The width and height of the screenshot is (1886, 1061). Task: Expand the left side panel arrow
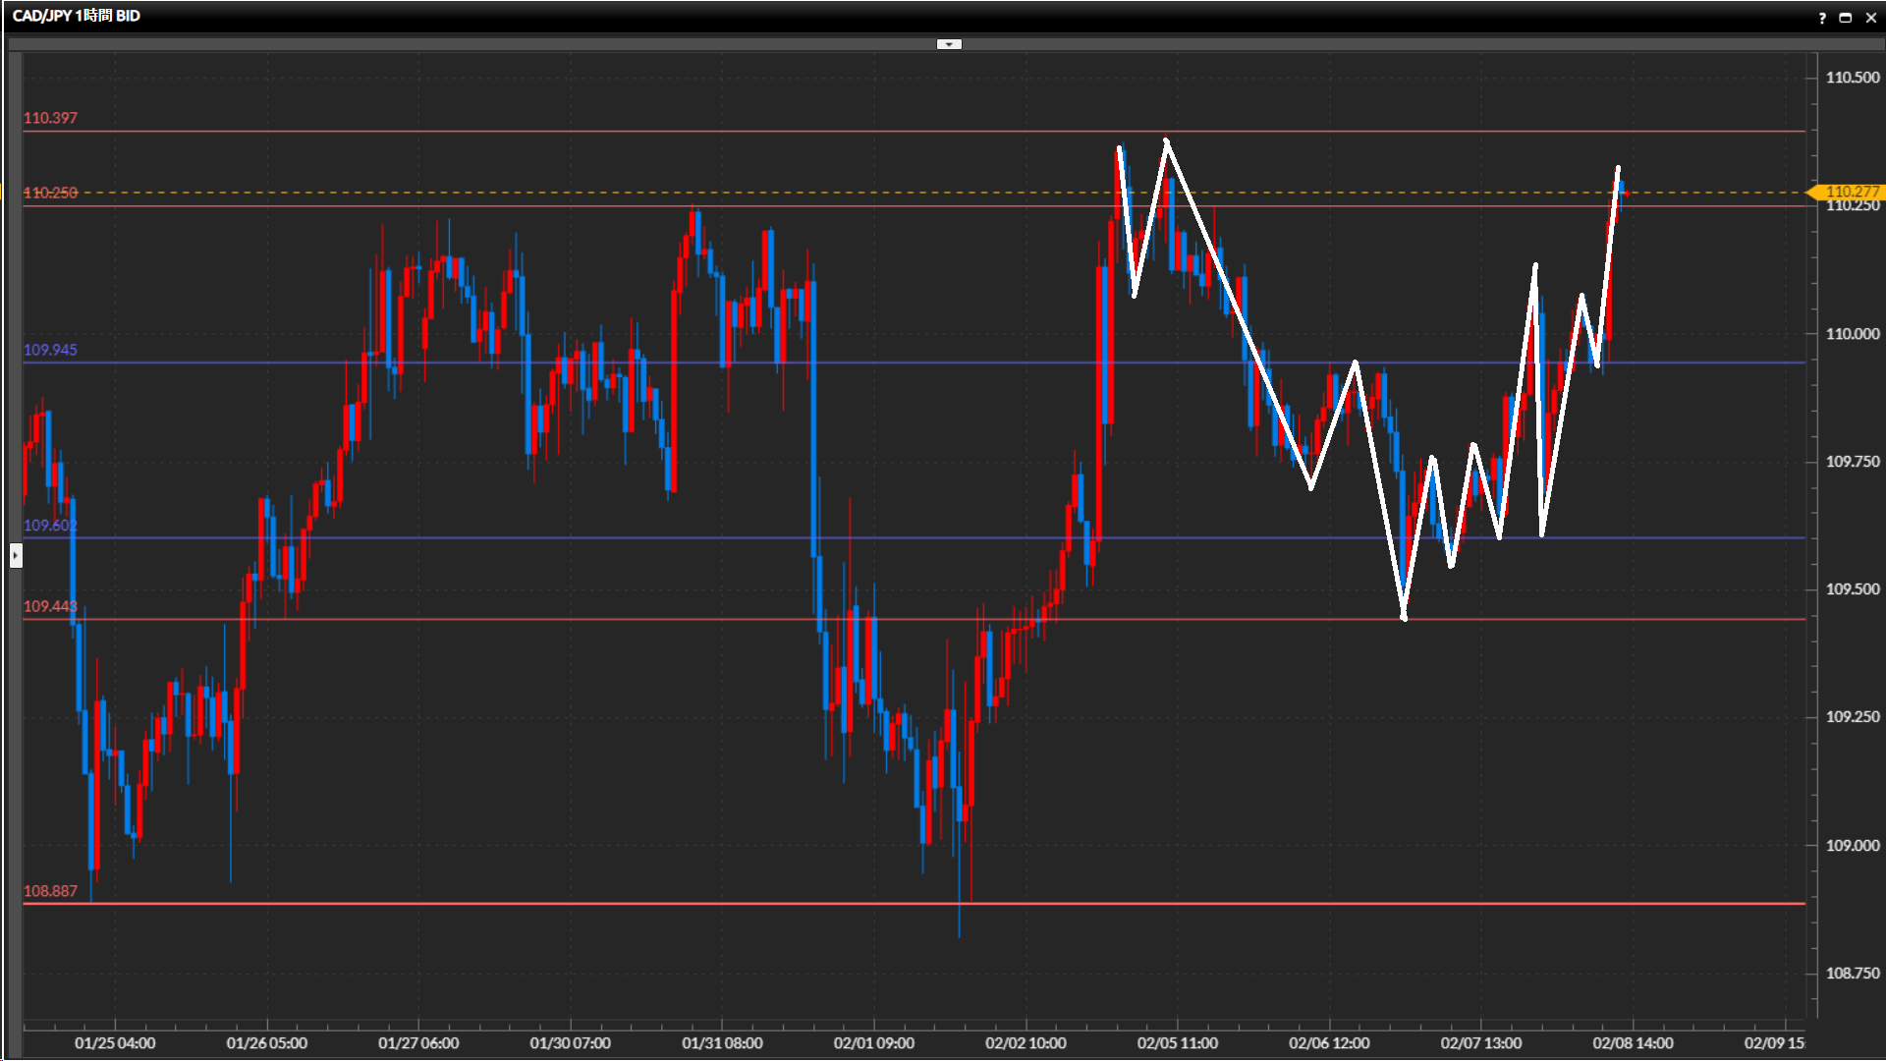click(x=16, y=556)
